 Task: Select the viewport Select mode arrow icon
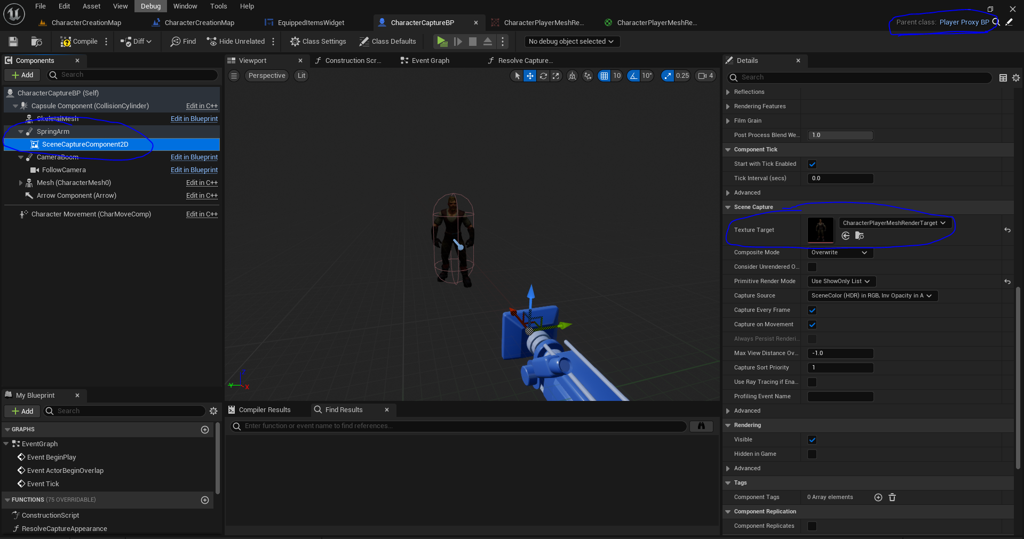point(517,76)
